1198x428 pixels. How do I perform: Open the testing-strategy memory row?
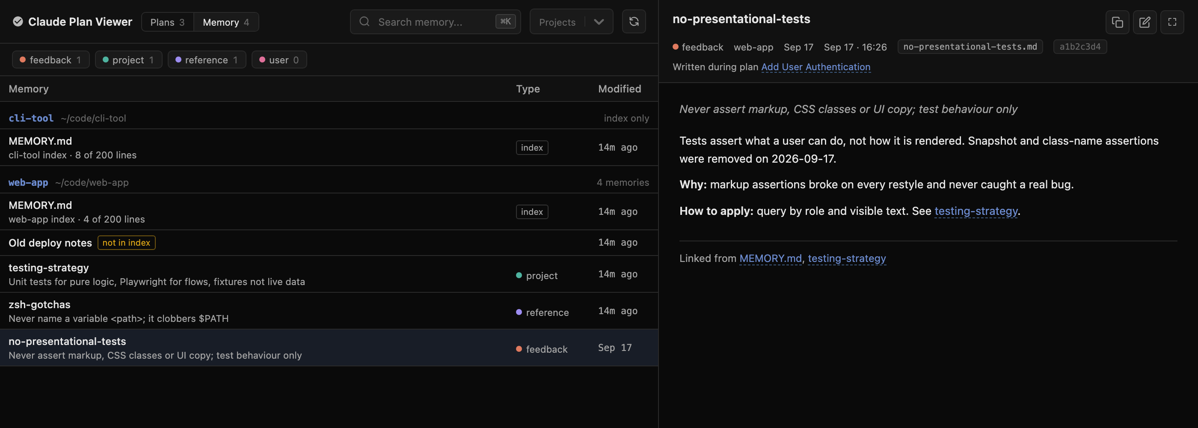[329, 274]
